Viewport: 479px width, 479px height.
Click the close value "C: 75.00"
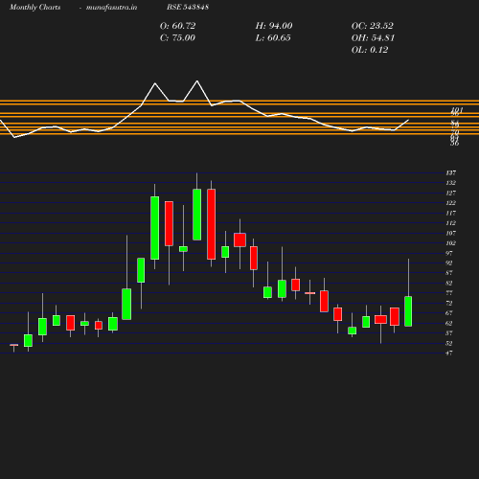point(177,37)
